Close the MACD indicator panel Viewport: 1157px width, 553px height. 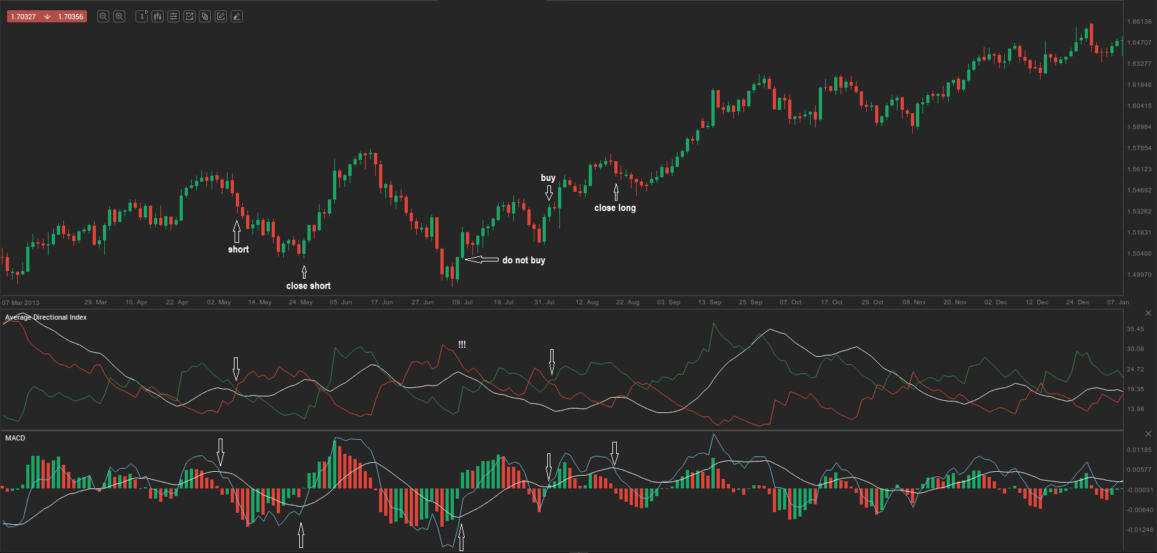1148,434
